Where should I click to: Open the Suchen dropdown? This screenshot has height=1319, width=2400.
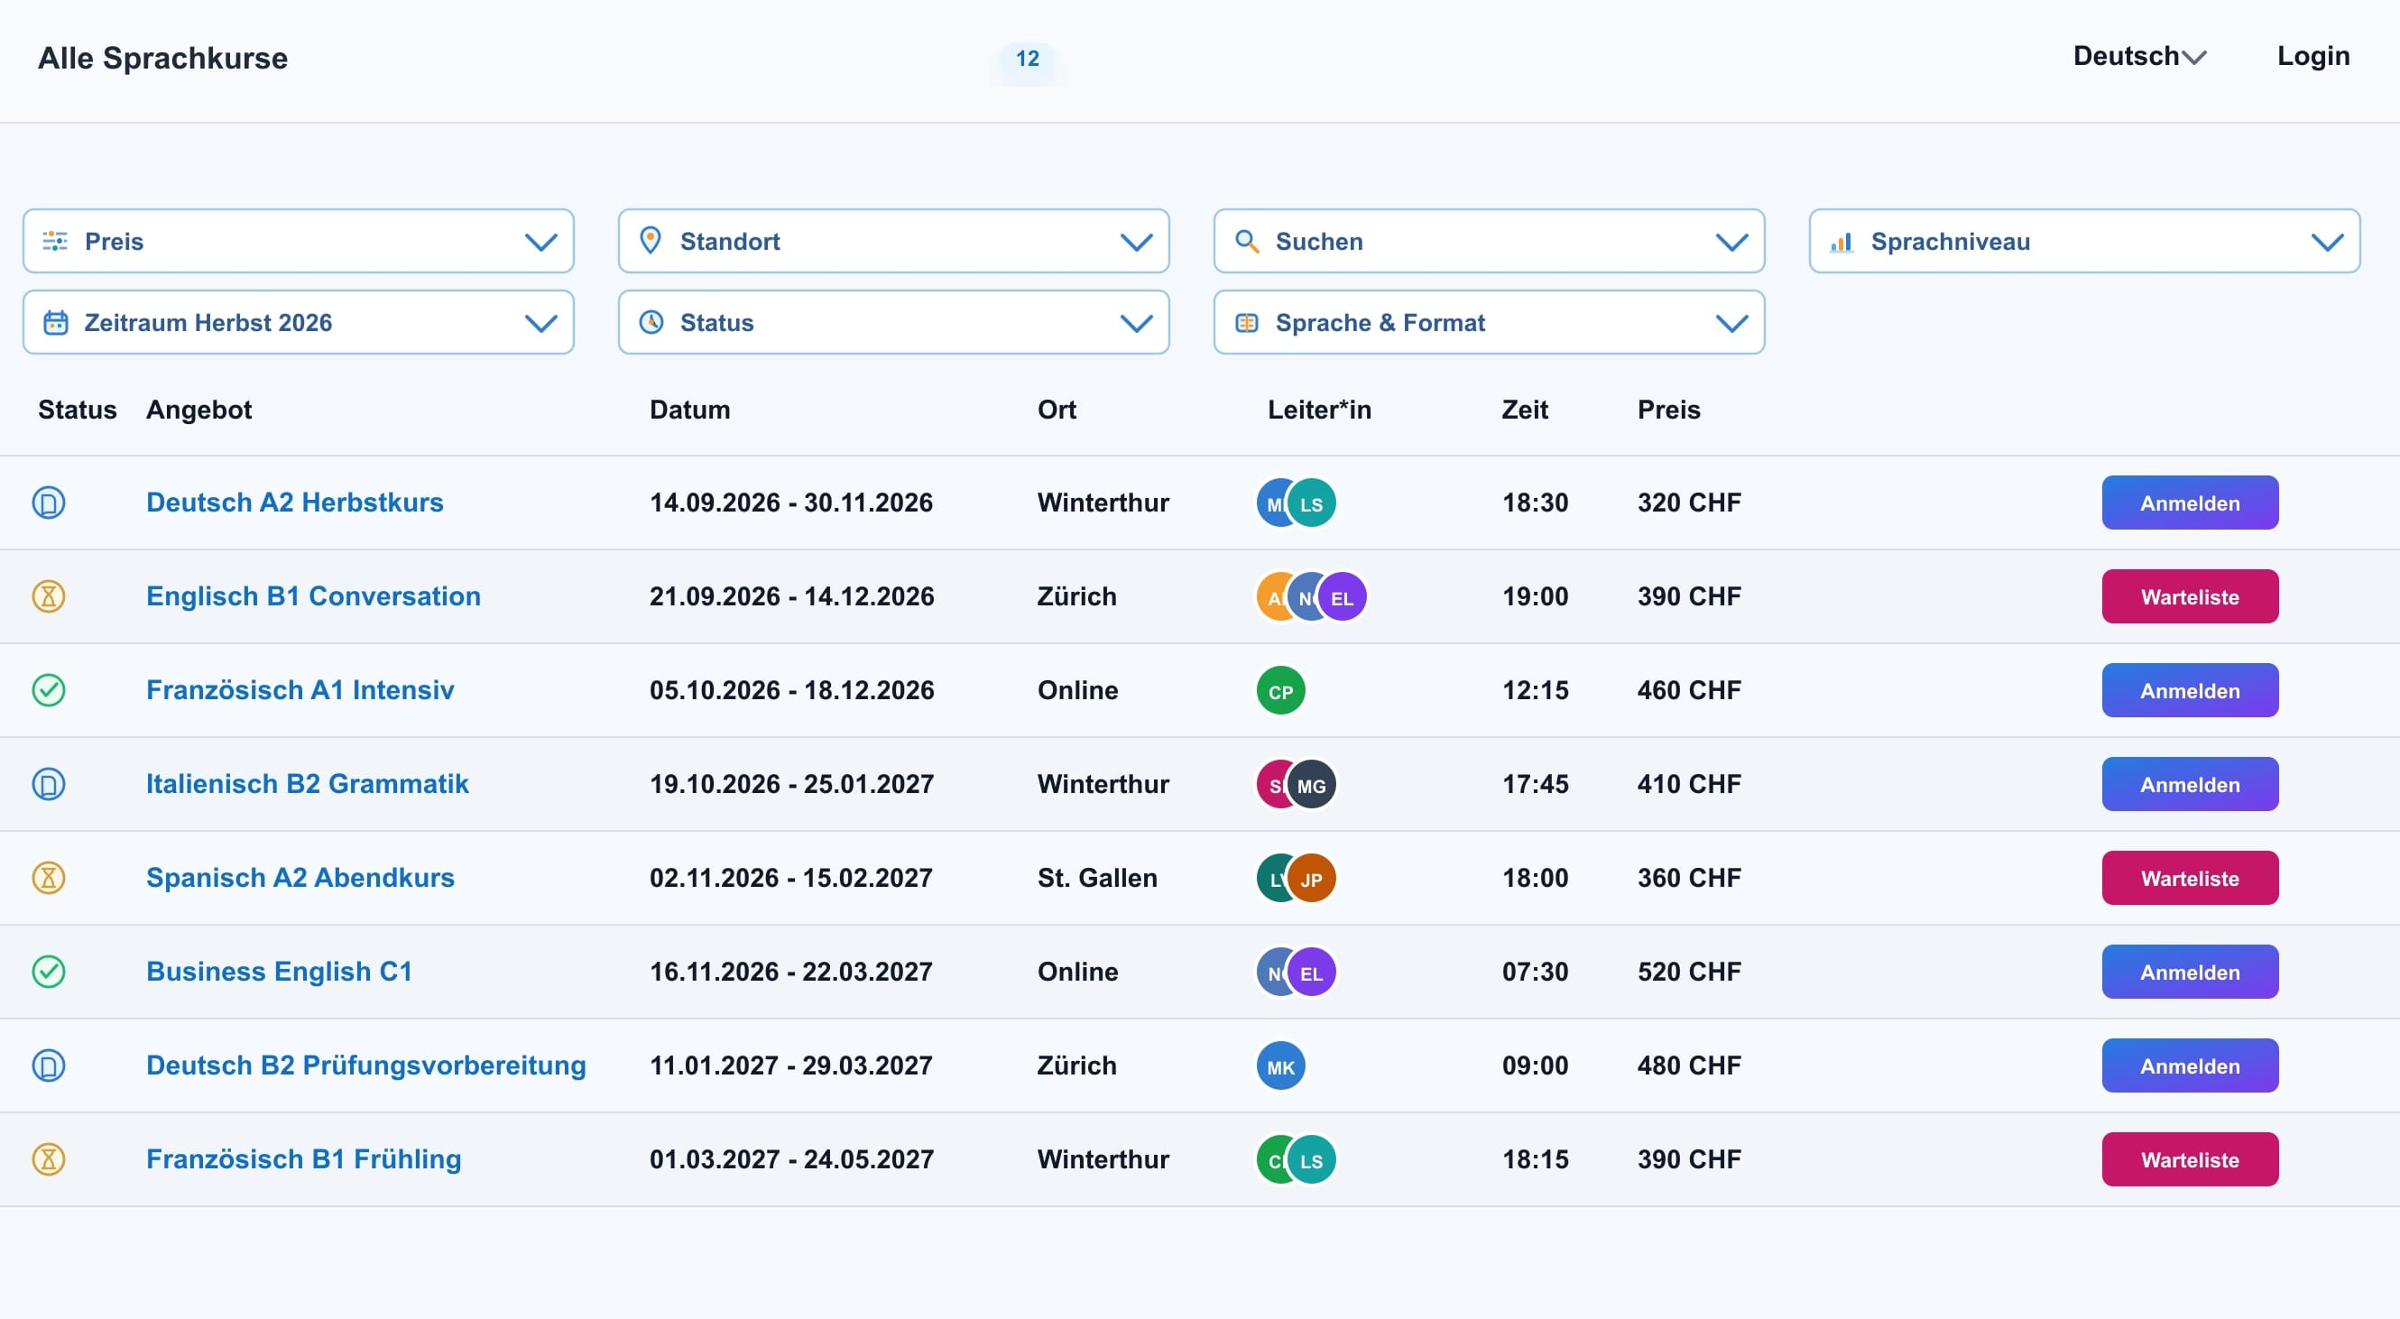coord(1489,241)
